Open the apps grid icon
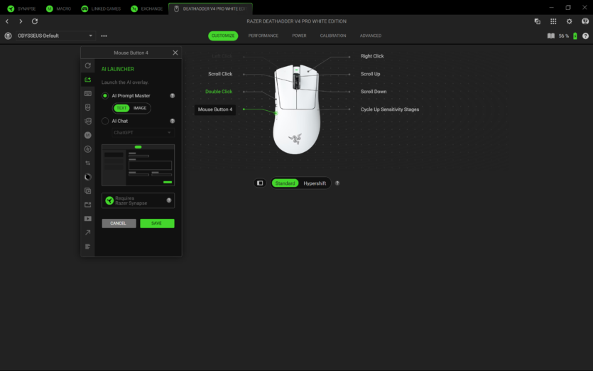 [x=553, y=21]
